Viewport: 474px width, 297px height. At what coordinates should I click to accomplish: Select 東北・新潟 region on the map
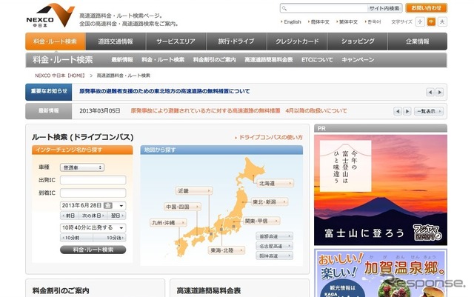click(x=270, y=201)
